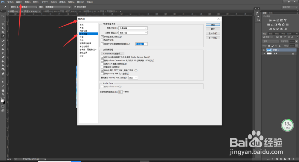Open Camera Raw 首选项 button
299x162 pixels.
click(113, 54)
